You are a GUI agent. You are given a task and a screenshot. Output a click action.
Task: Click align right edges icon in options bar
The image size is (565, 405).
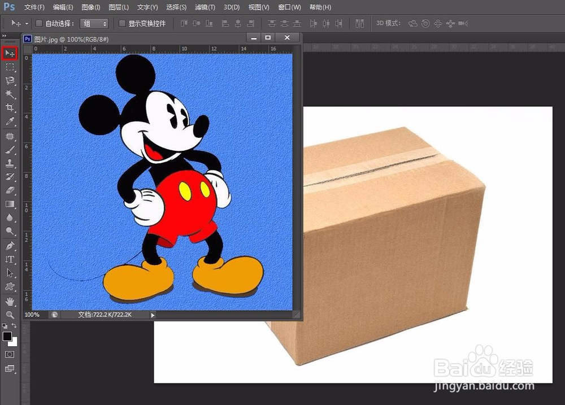point(250,23)
